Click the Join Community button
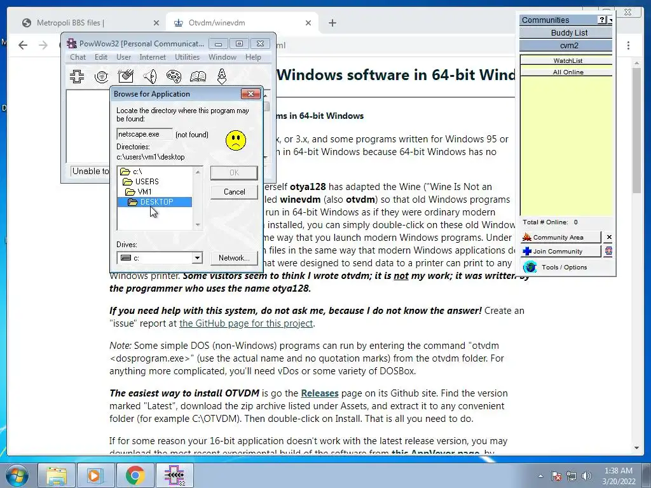Image resolution: width=651 pixels, height=488 pixels. pyautogui.click(x=561, y=251)
